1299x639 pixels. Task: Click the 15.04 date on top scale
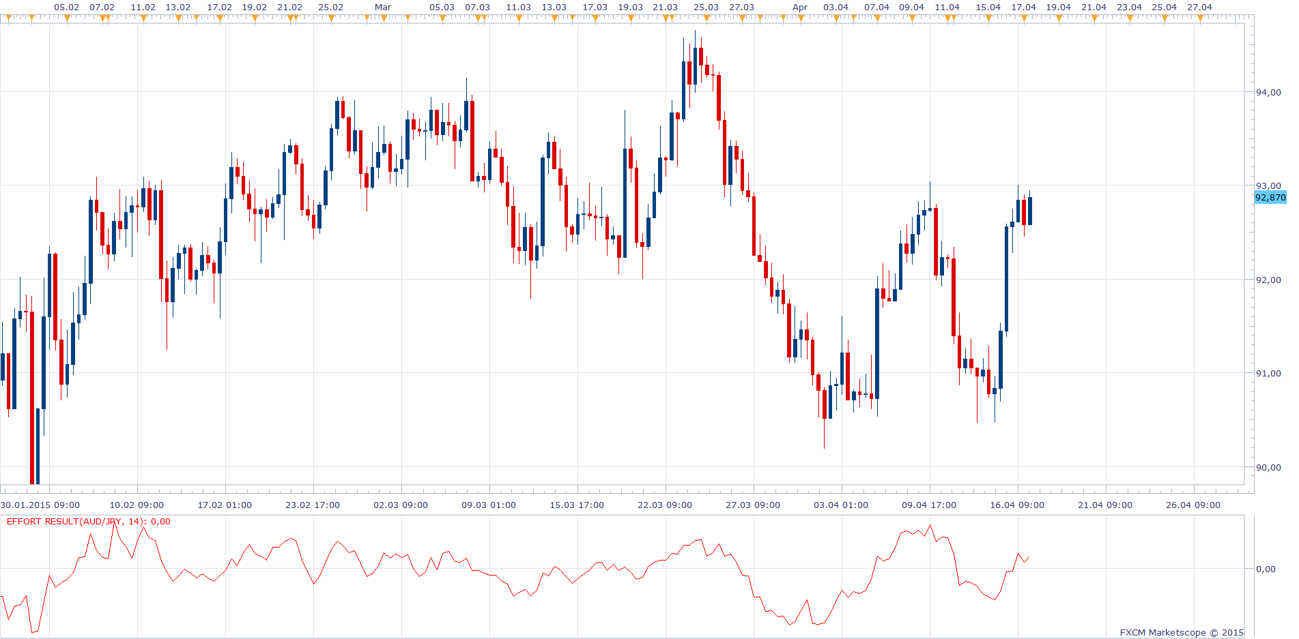coord(988,8)
